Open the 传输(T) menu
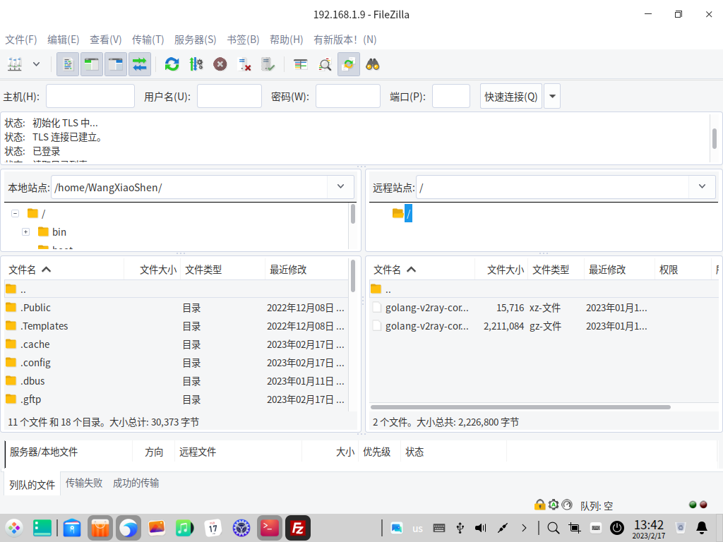 pos(148,40)
